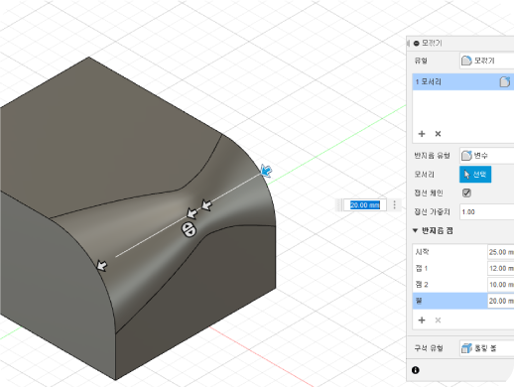Click the 20.00 mm end radius field
This screenshot has width=514, height=387.
point(501,301)
